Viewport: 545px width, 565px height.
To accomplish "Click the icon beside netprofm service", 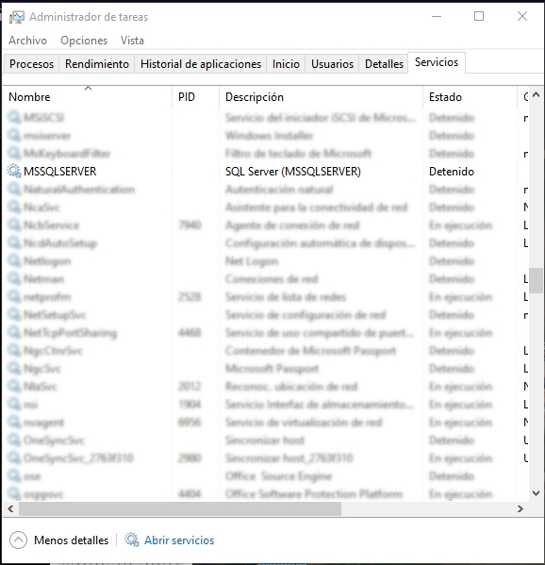I will (14, 297).
